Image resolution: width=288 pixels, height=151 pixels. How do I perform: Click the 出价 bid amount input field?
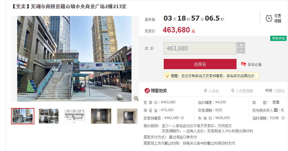pyautogui.click(x=200, y=48)
